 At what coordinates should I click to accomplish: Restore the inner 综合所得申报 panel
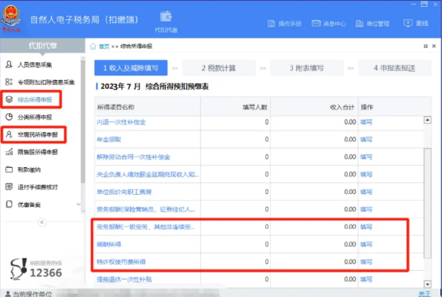[x=426, y=46]
